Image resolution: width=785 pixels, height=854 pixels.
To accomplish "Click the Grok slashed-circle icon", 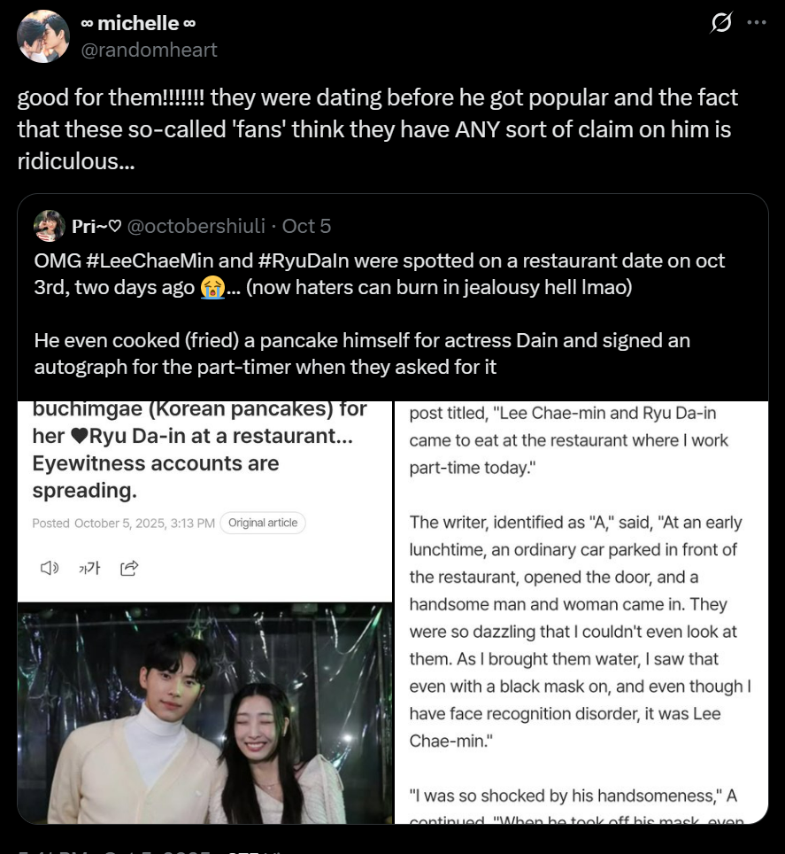I will pos(721,24).
